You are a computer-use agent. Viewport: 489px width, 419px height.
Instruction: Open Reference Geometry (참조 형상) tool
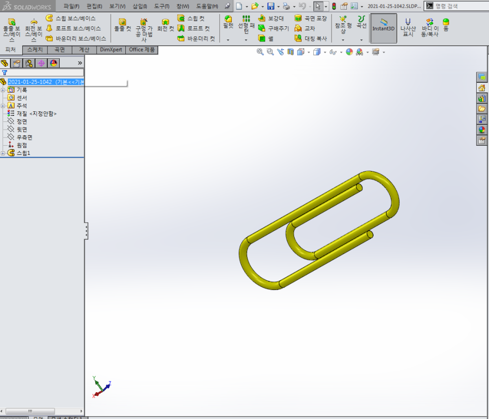pos(343,24)
